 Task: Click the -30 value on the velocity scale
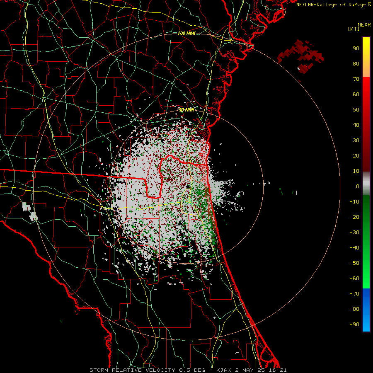(354, 233)
